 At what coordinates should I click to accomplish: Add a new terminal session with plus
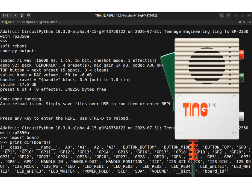point(15,15)
